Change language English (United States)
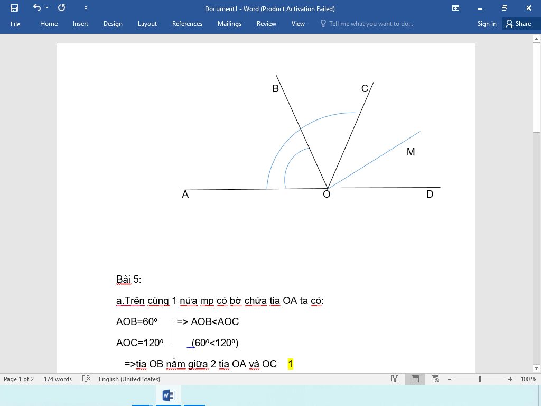Screen dimensions: 541x406 (x=129, y=379)
